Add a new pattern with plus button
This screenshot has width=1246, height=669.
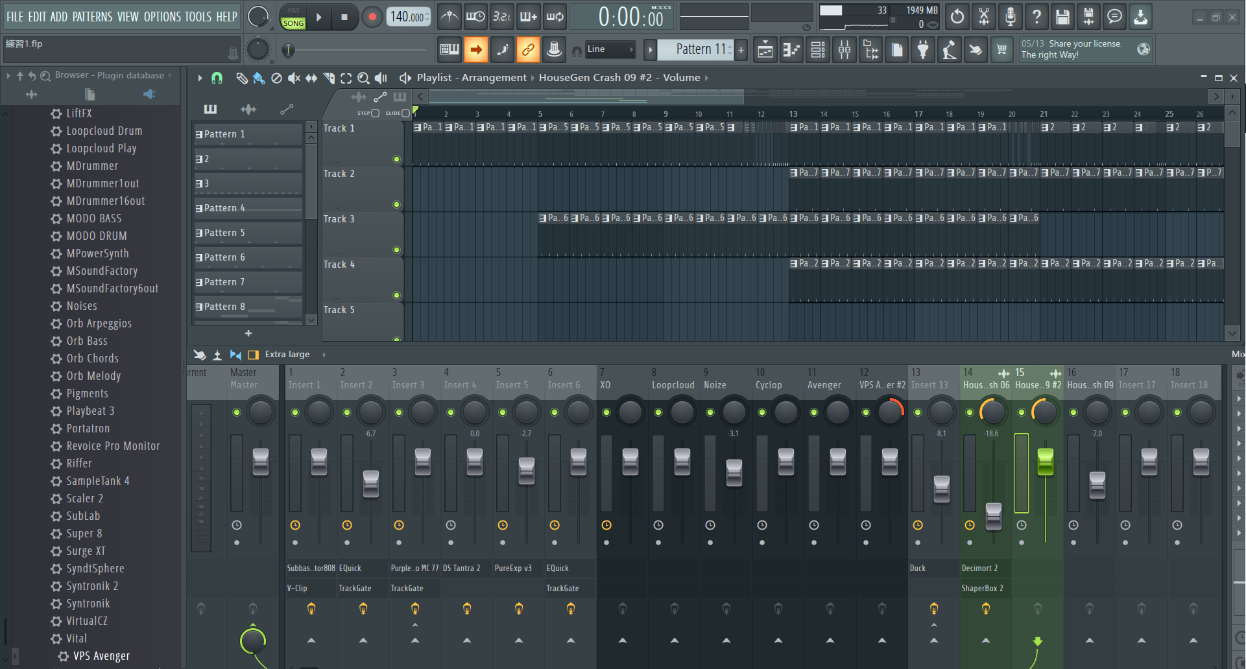point(741,49)
